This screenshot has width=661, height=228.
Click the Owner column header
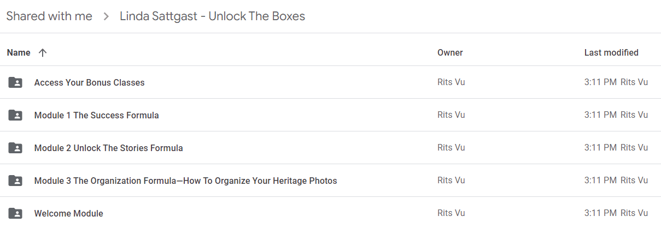pos(450,53)
